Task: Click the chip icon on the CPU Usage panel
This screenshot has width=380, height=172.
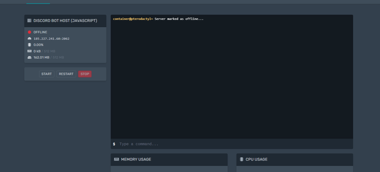Action: [241, 159]
